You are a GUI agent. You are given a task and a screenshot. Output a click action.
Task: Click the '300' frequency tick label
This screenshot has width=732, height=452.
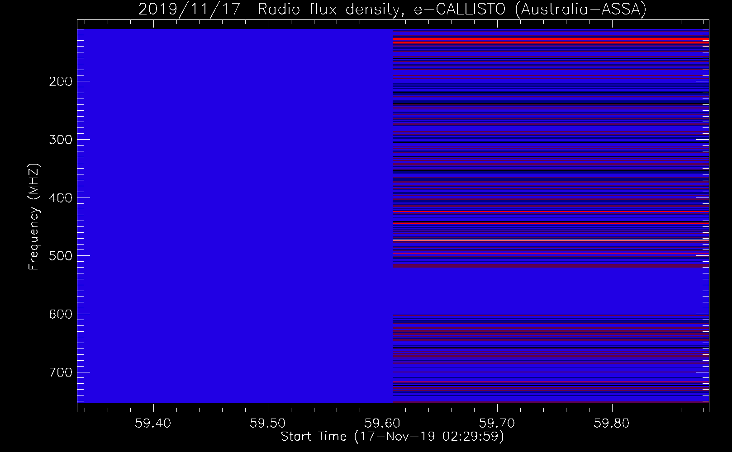[60, 140]
